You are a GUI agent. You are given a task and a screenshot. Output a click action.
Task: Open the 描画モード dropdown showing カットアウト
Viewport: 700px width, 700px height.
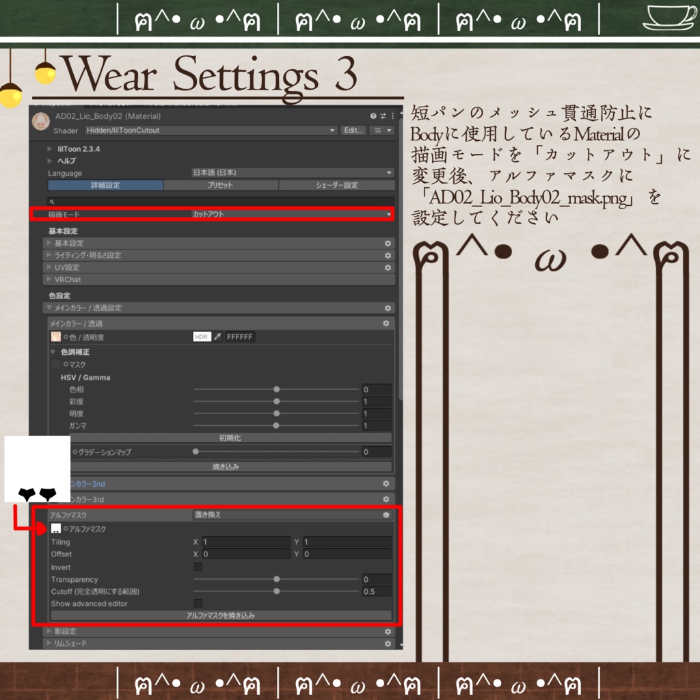(293, 214)
